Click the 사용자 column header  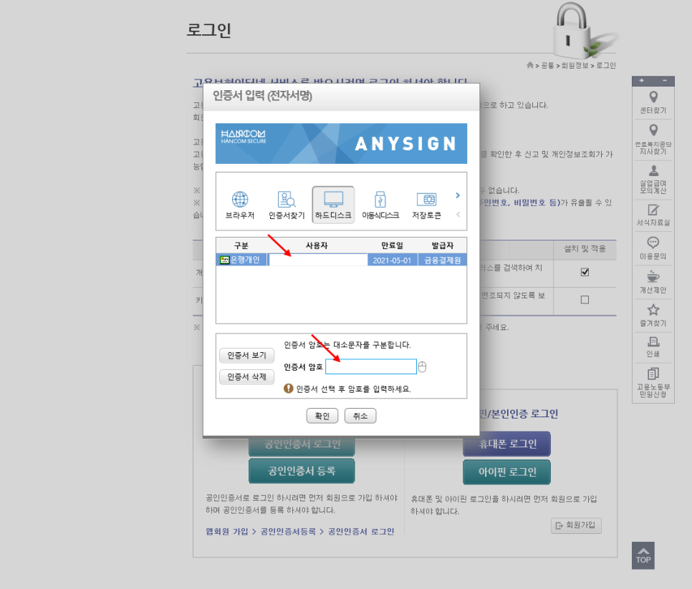click(317, 245)
